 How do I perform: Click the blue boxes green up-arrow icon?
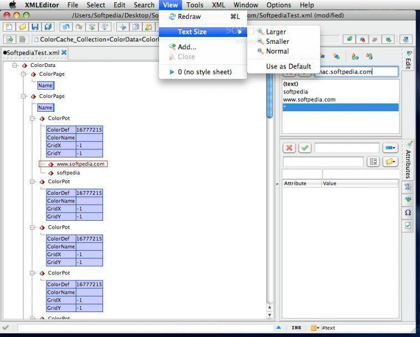coord(350,40)
